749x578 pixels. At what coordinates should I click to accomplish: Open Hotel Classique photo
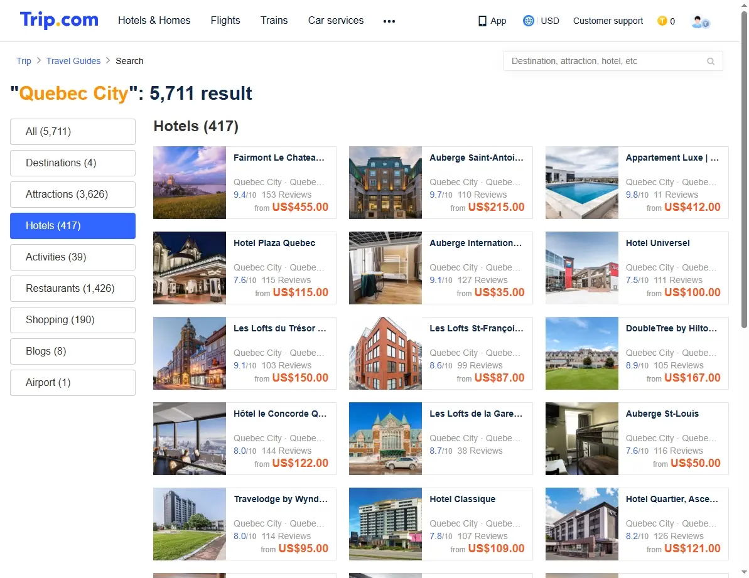coord(385,524)
